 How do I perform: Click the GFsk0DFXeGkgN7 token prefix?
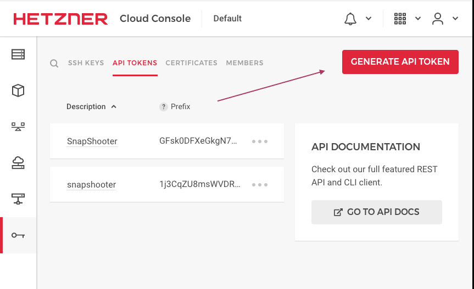198,141
